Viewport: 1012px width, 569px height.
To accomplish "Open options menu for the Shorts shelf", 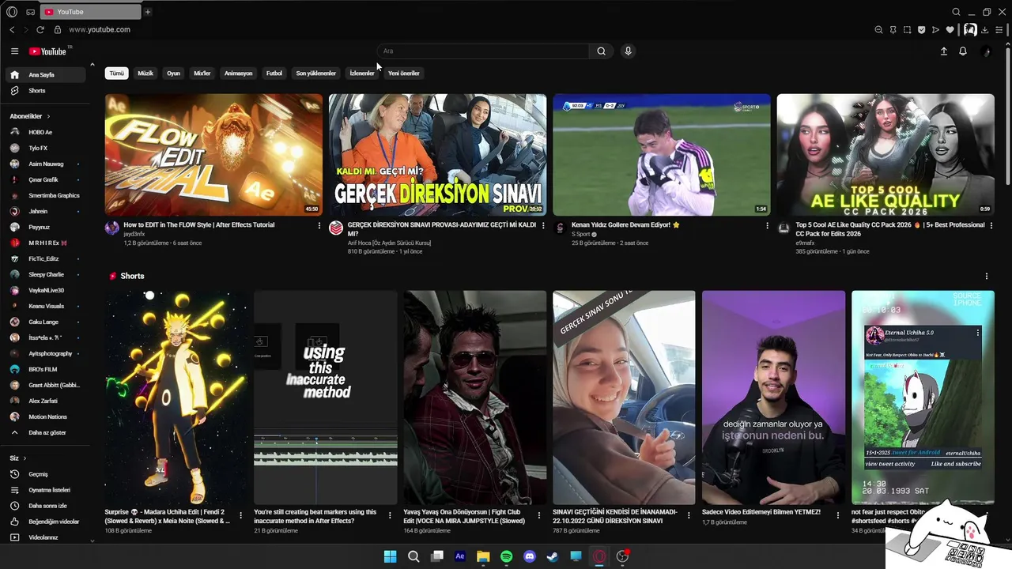I will click(x=986, y=276).
